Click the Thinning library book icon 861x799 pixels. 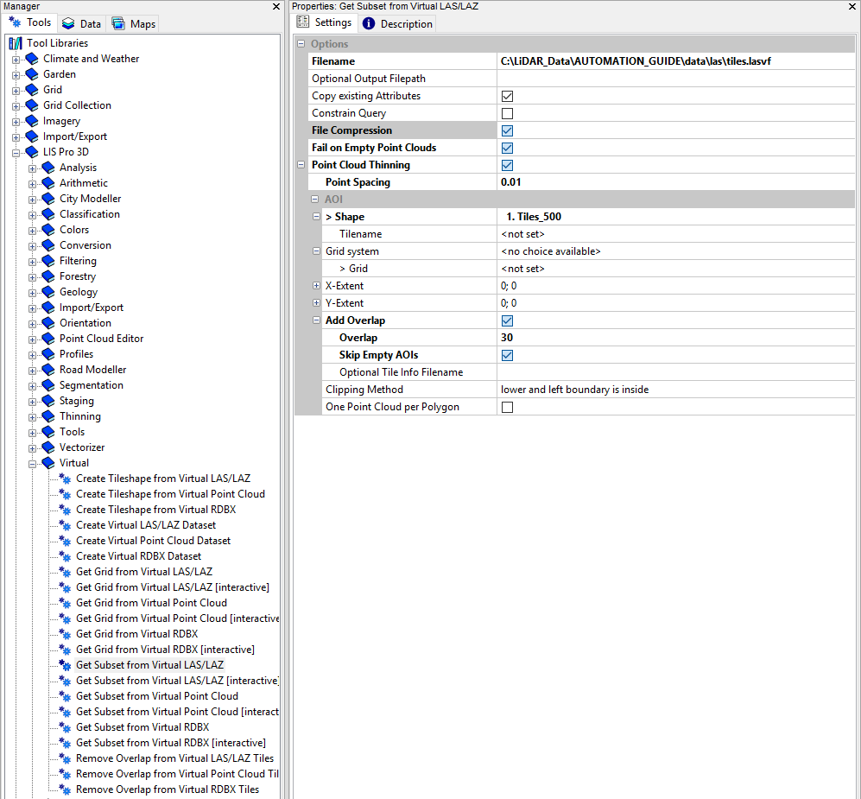pos(48,416)
